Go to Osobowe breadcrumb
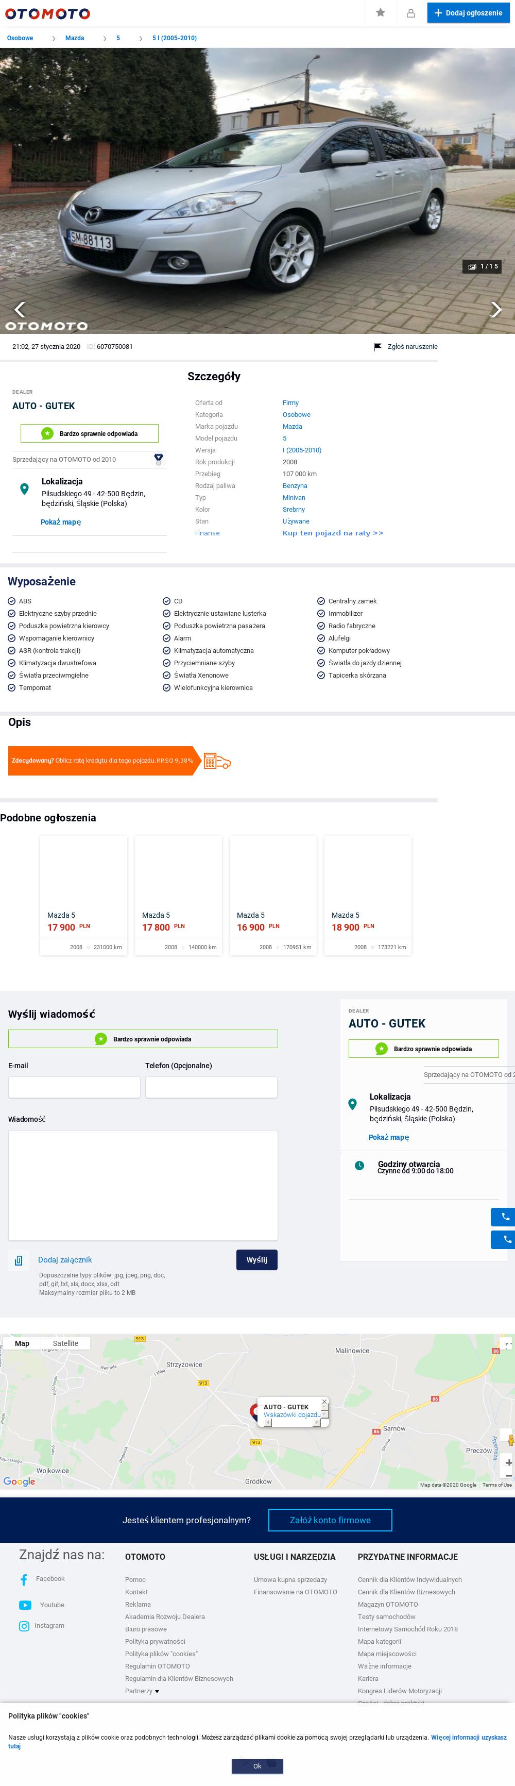This screenshot has width=515, height=1786. 20,38
